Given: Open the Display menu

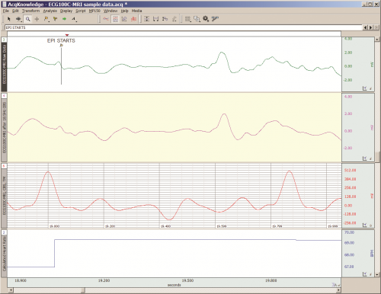Looking at the screenshot, I should pyautogui.click(x=66, y=11).
